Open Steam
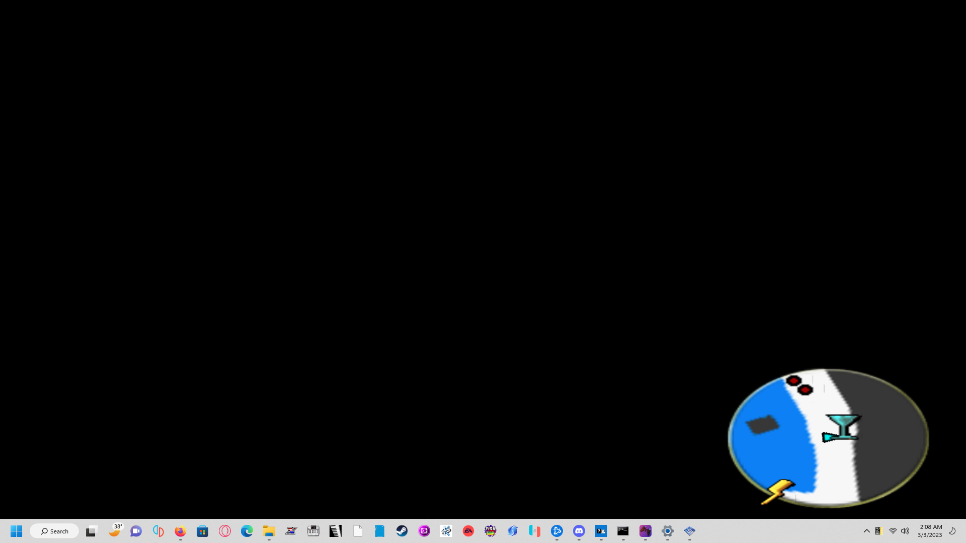This screenshot has width=966, height=543. (x=401, y=530)
